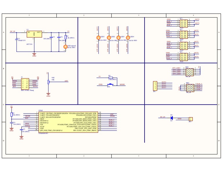Select capacitor C4 symbol
This screenshot has width=223, height=172.
[x=12, y=123]
